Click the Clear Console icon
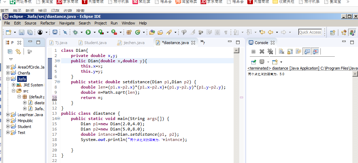358x163 pixels. click(x=281, y=51)
